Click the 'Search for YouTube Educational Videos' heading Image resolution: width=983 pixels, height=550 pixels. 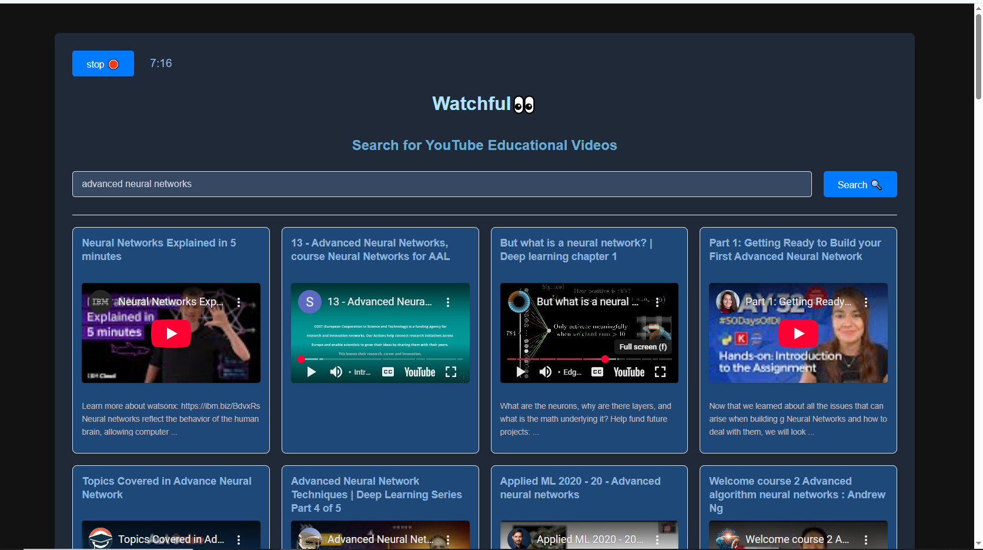(x=484, y=145)
